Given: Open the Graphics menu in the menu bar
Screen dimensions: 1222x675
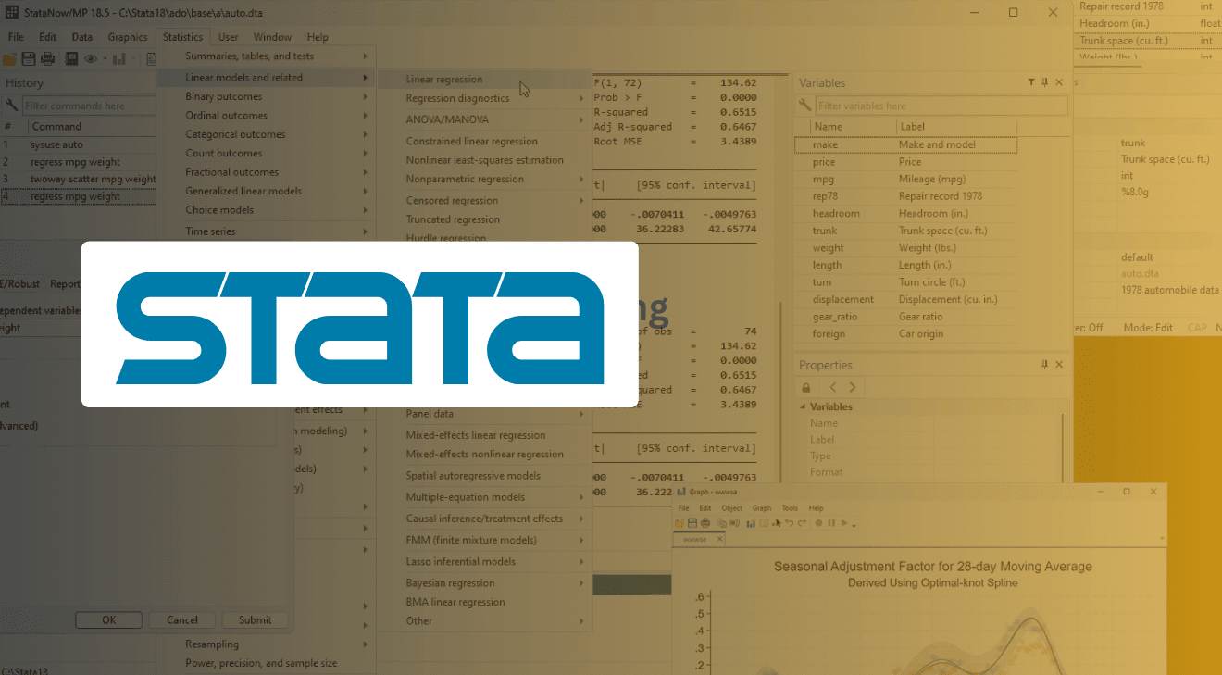Looking at the screenshot, I should (128, 37).
